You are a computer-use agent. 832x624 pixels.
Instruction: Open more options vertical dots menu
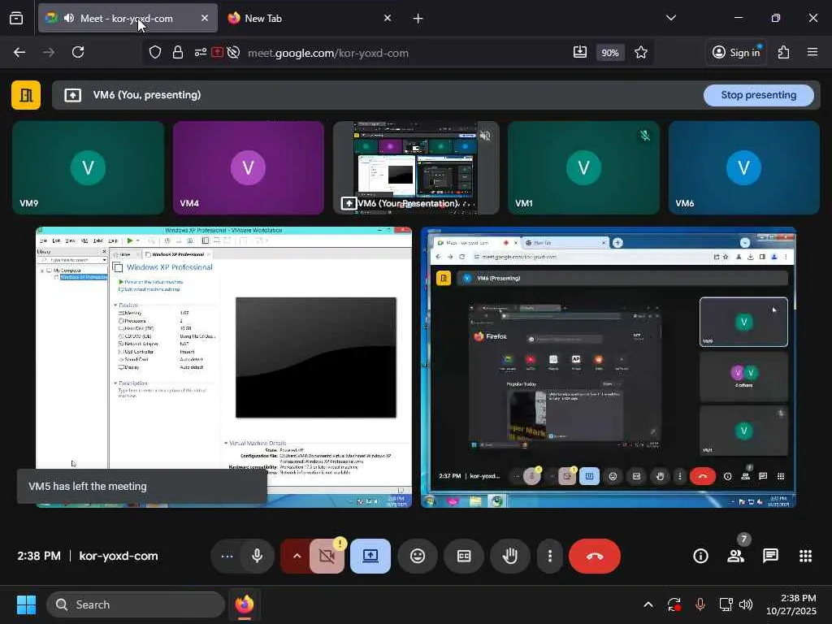550,556
